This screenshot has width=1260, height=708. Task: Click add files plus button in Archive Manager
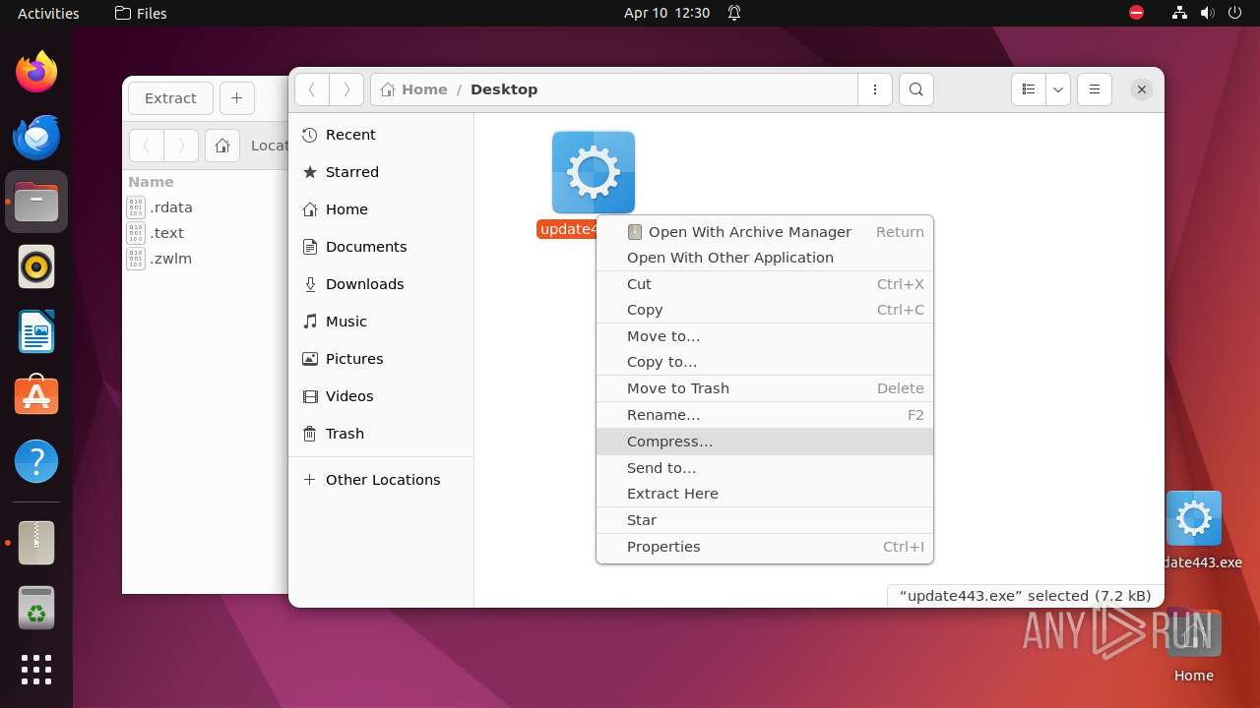click(236, 98)
